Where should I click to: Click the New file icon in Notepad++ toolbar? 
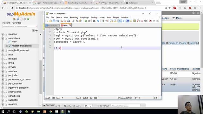[x=47, y=21]
